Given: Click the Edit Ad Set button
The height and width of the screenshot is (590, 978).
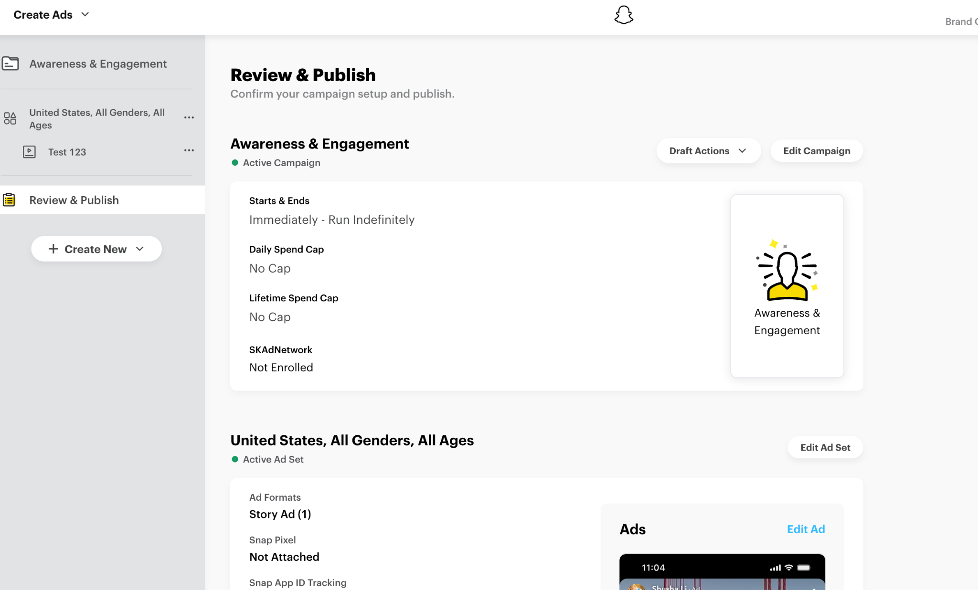Looking at the screenshot, I should [x=825, y=447].
